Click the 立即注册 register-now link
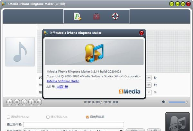Viewport: 193px width, 131px height. pos(62,87)
